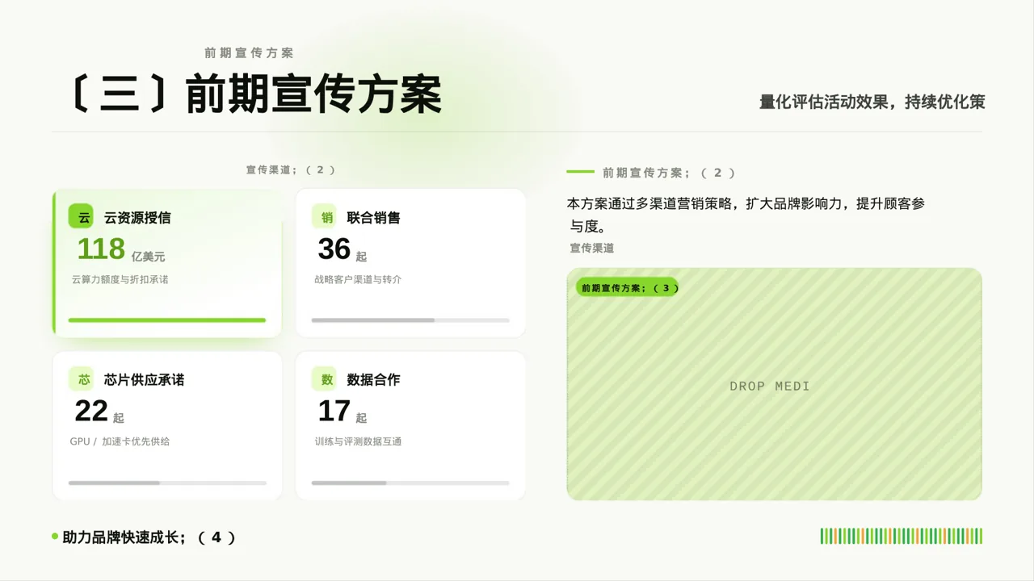1034x581 pixels.
Task: Select the "17" figure
Action: pyautogui.click(x=334, y=412)
